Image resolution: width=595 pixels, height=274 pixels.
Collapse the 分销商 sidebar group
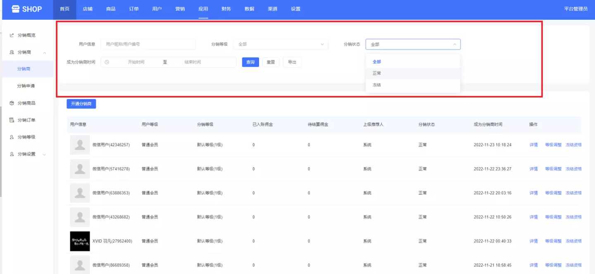tap(44, 52)
